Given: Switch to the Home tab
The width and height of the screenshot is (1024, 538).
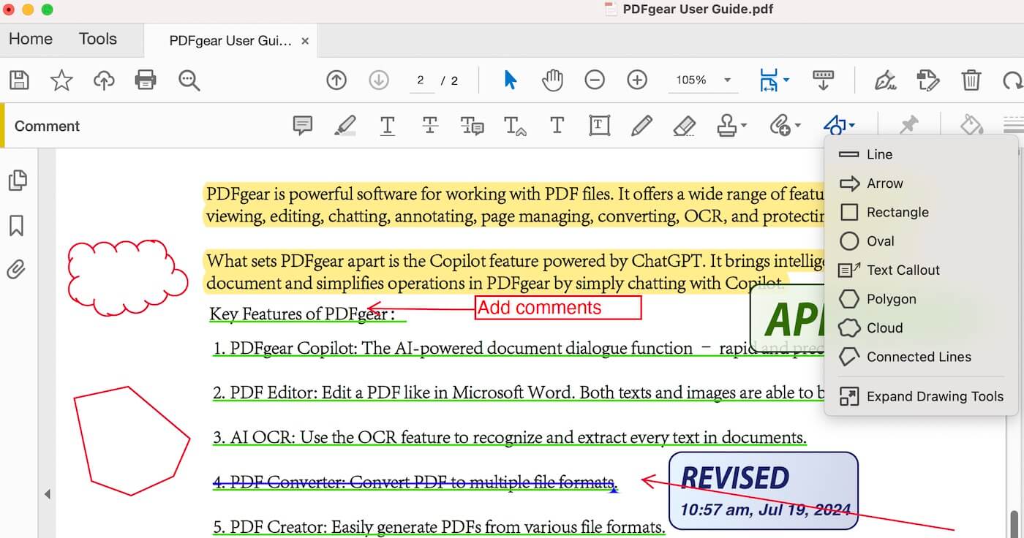Looking at the screenshot, I should [30, 39].
